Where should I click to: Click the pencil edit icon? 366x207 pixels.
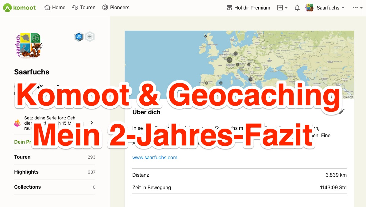pyautogui.click(x=341, y=111)
